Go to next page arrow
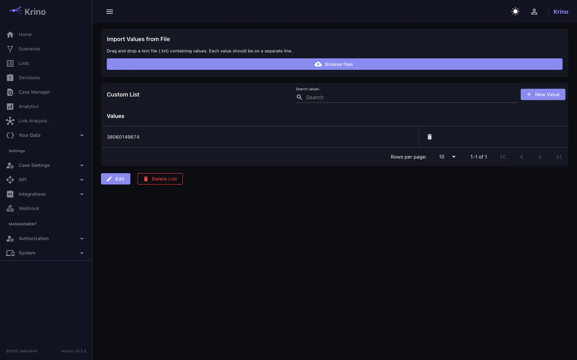Image resolution: width=577 pixels, height=360 pixels. point(540,157)
